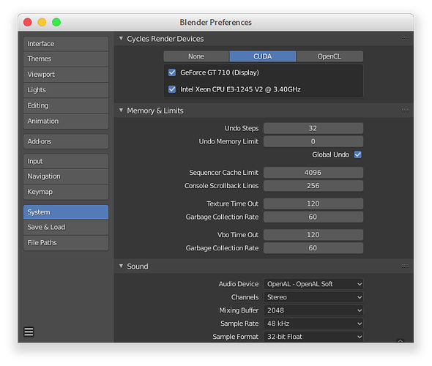Click the Undo Steps value field

coord(313,129)
